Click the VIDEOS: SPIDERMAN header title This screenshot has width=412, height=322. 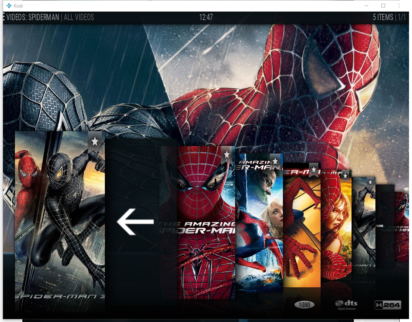(x=33, y=17)
